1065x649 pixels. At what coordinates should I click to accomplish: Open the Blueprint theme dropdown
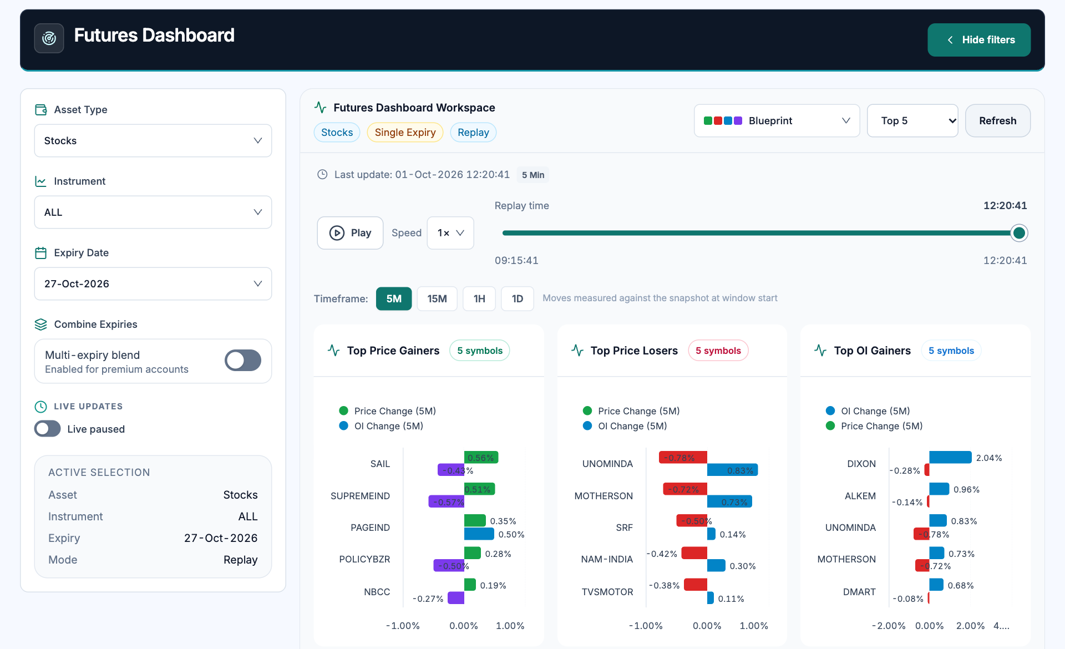(x=777, y=121)
